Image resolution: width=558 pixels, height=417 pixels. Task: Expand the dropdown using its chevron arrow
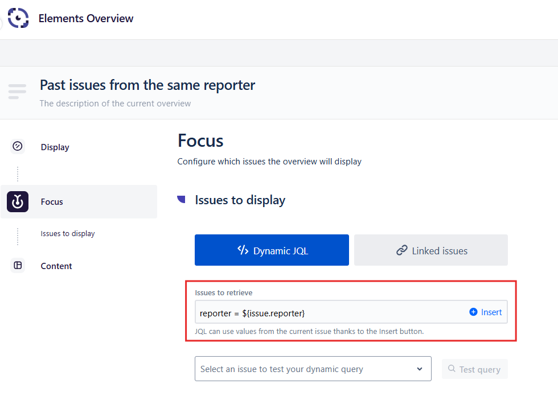(x=420, y=369)
